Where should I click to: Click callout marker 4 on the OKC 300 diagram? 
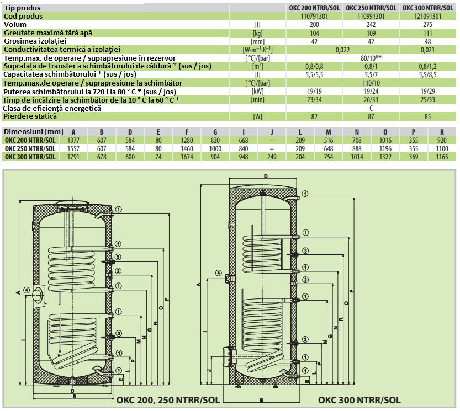pos(219,273)
